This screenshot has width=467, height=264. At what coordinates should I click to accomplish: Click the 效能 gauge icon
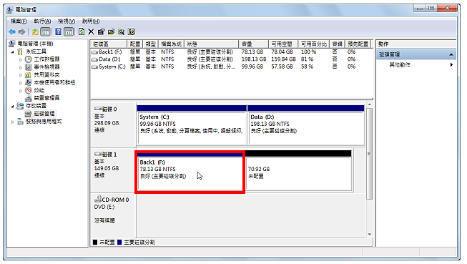click(29, 90)
